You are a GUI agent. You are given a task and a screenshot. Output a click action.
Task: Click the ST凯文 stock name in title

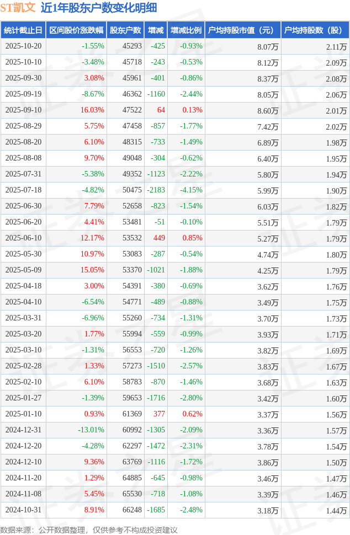18,8
